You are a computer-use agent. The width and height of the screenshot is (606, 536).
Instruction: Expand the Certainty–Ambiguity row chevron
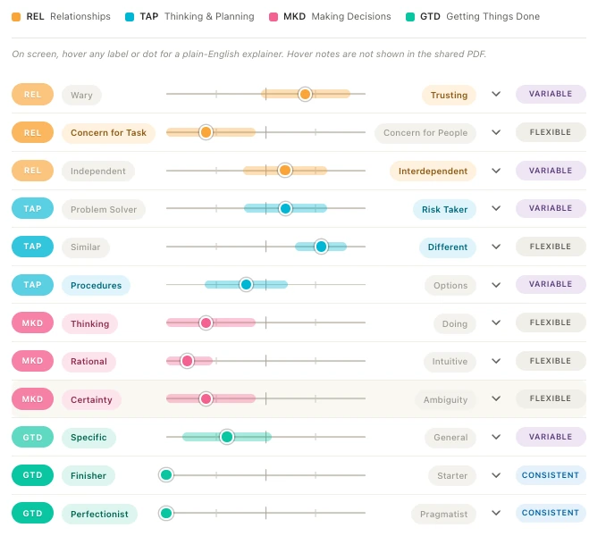(x=496, y=399)
